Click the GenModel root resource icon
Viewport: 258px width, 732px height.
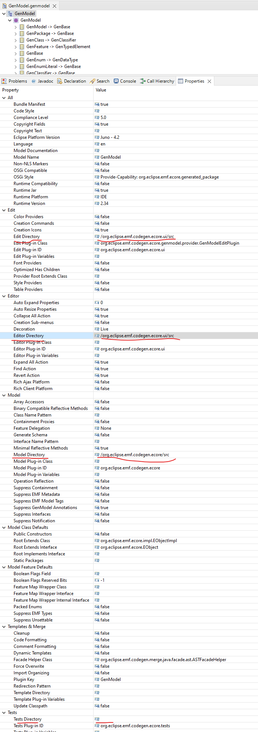click(10, 14)
